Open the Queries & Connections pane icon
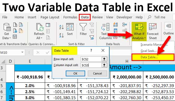Screen dimensions: 175x101 (48, 25)
